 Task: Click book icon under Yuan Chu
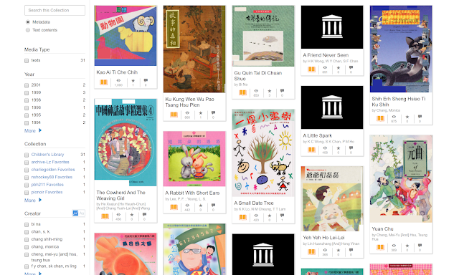click(x=380, y=247)
